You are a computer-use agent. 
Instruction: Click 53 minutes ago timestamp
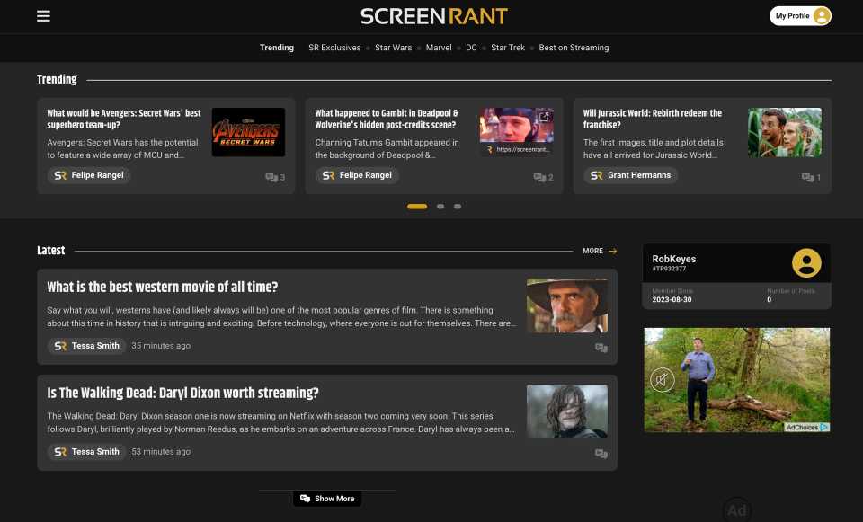pos(161,452)
